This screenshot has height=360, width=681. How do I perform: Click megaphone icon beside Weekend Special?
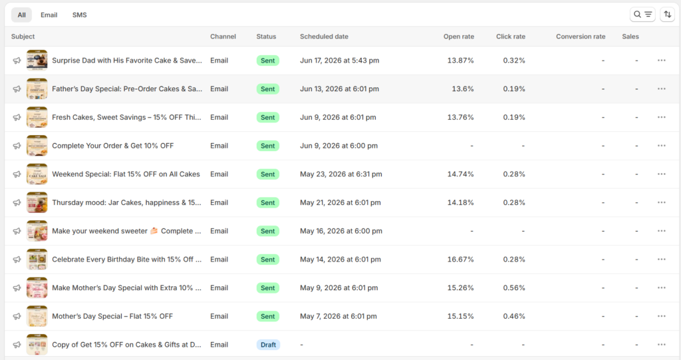[17, 174]
